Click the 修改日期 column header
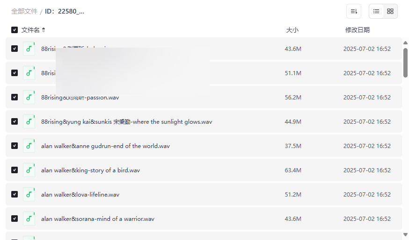 [358, 30]
